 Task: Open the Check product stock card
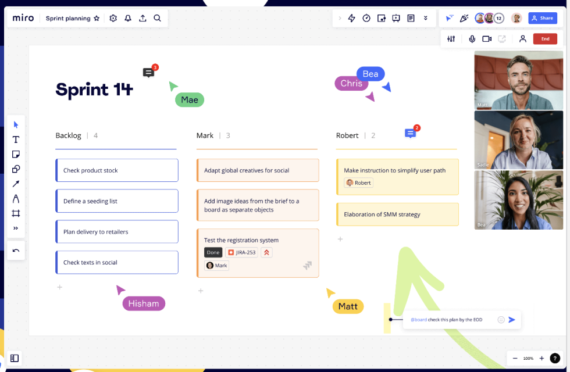point(117,170)
